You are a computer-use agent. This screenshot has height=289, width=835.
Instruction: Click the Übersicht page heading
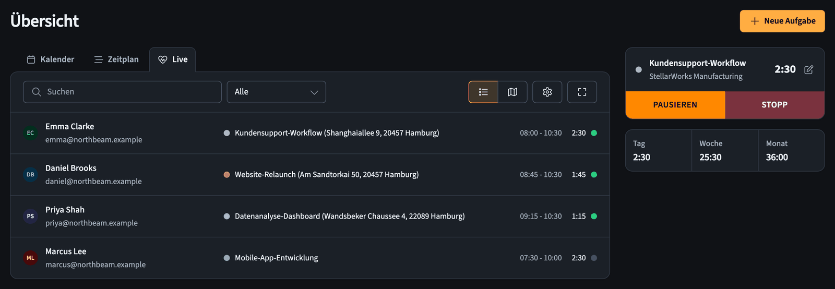[x=45, y=21]
